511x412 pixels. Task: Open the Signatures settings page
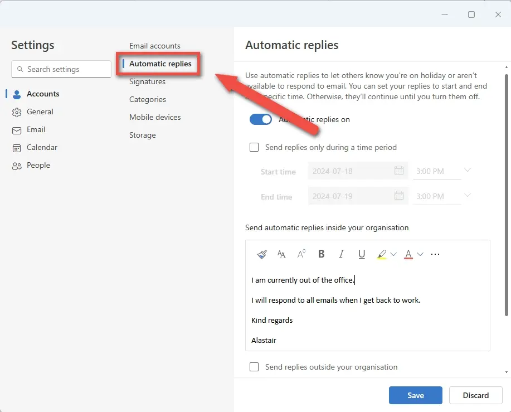(147, 81)
